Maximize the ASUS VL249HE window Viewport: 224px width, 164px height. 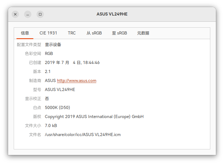tap(40, 14)
